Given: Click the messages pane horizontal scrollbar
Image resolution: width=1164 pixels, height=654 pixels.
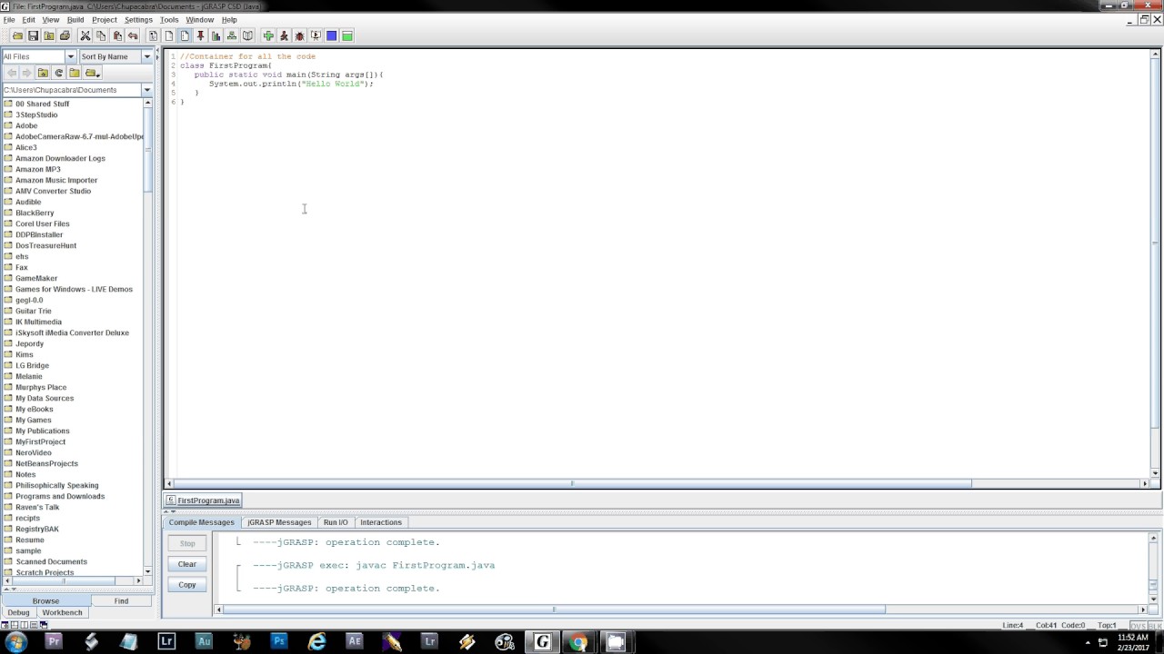Looking at the screenshot, I should pyautogui.click(x=554, y=609).
